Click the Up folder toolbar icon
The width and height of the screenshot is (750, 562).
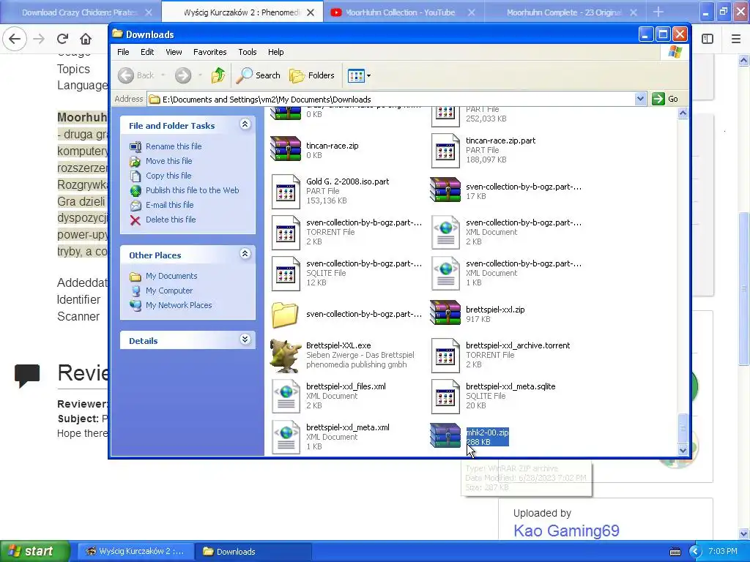pos(218,75)
